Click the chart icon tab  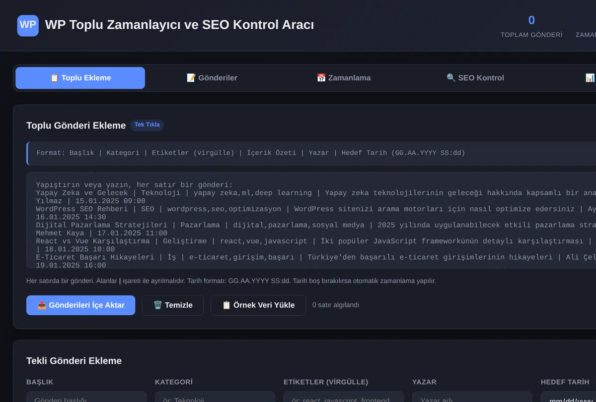pyautogui.click(x=590, y=78)
